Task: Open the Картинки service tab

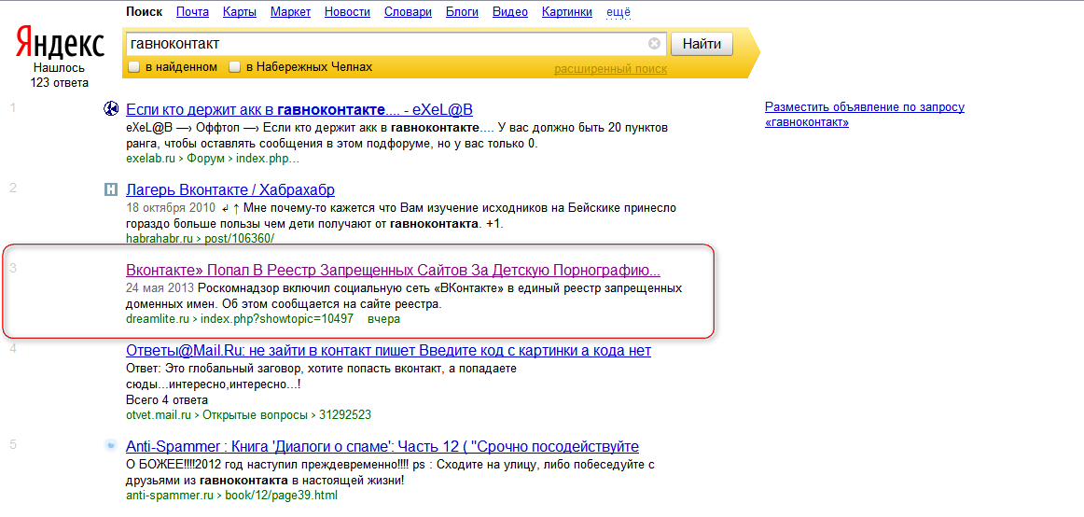Action: coord(567,12)
